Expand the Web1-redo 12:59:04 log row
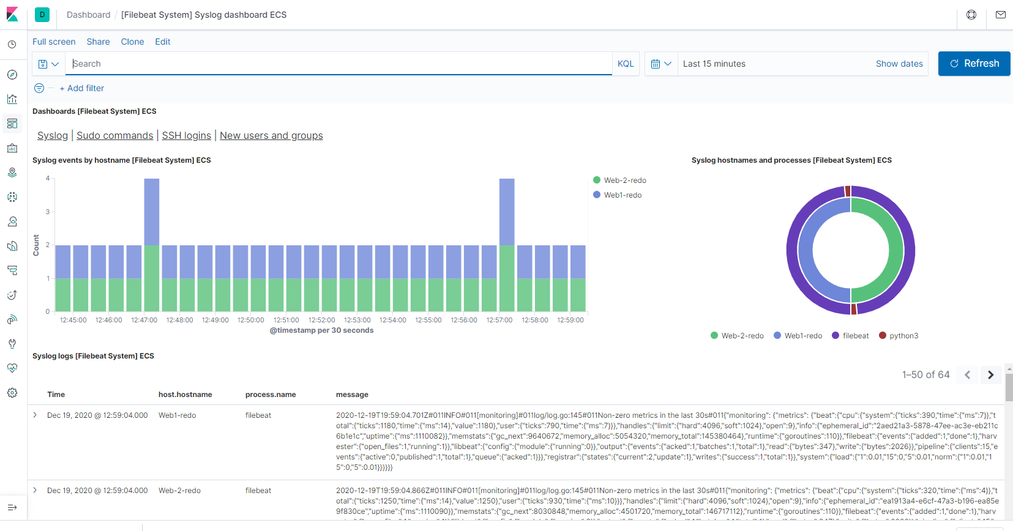The width and height of the screenshot is (1013, 531). [x=35, y=415]
